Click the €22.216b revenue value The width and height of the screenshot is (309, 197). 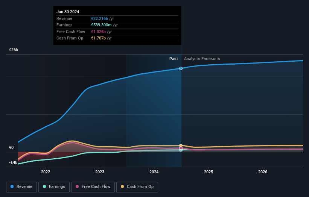pos(99,18)
